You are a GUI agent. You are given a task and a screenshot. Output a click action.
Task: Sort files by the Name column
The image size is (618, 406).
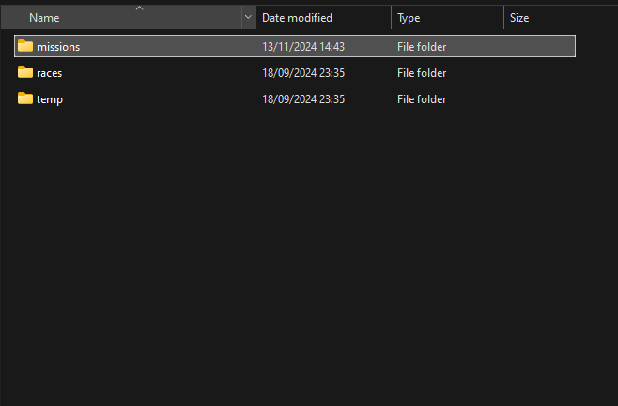(x=44, y=18)
